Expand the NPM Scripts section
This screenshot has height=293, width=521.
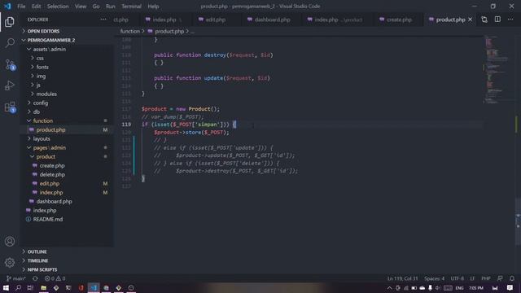42,269
